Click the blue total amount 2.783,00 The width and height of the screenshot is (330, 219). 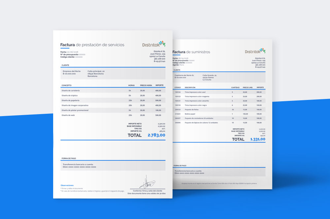coord(156,135)
